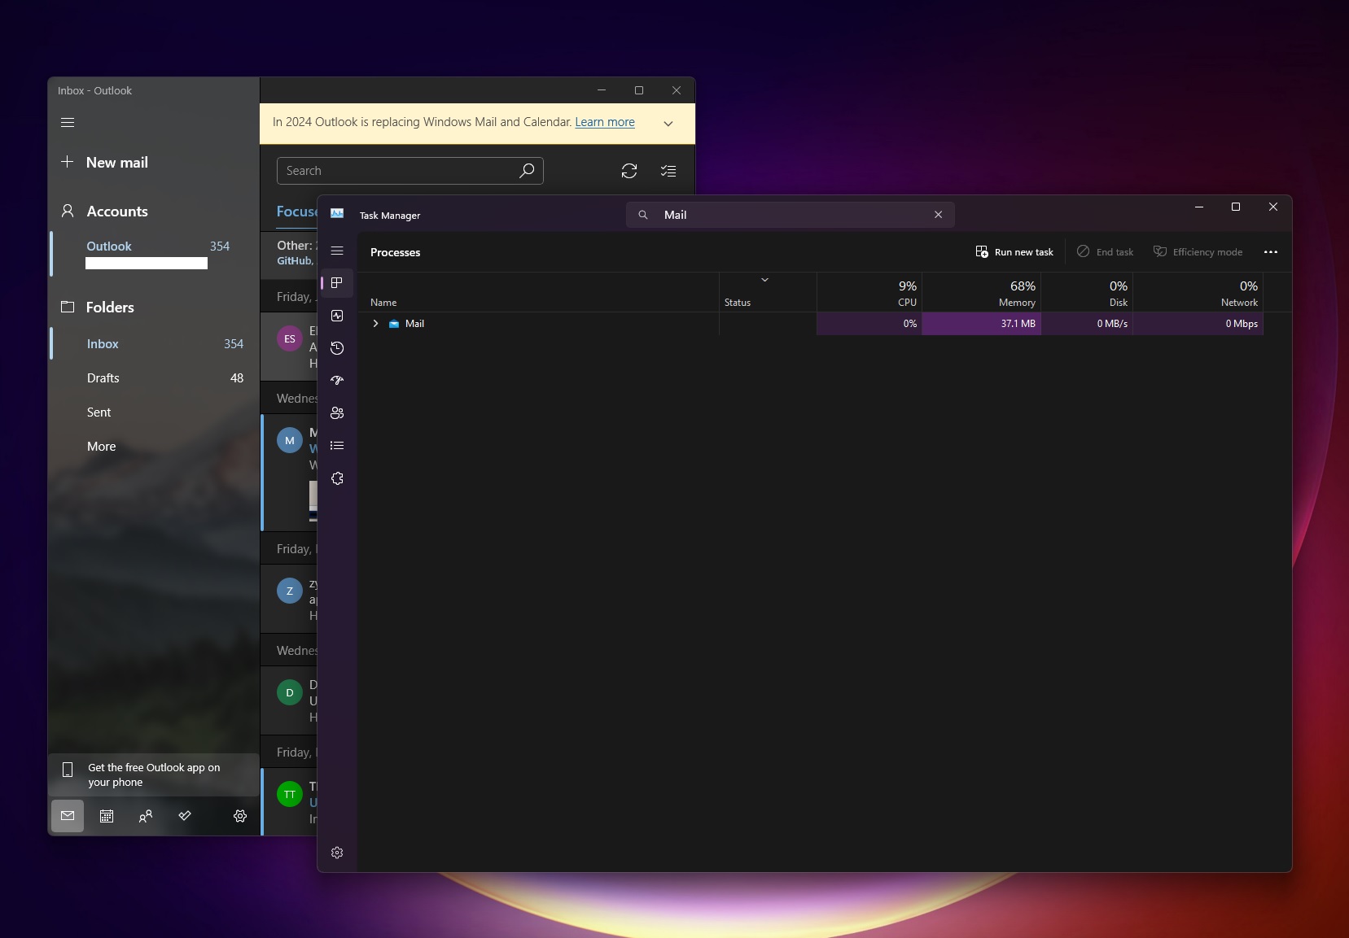Sort processes by CPU column
Viewport: 1349px width, 938px height.
(869, 293)
